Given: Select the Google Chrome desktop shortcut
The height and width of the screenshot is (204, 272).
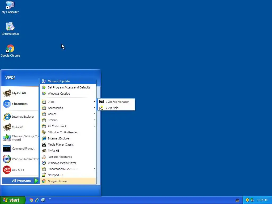Looking at the screenshot, I should coord(10,51).
